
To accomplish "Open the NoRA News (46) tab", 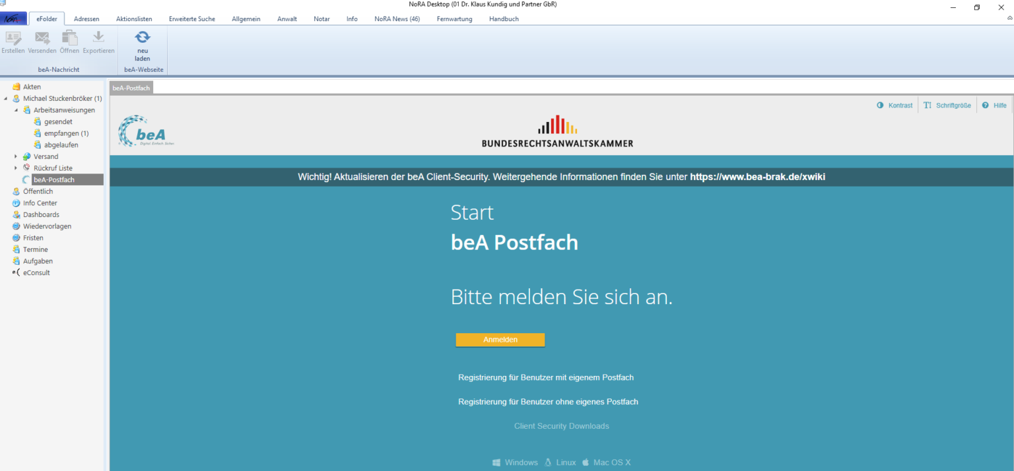I will click(x=397, y=18).
